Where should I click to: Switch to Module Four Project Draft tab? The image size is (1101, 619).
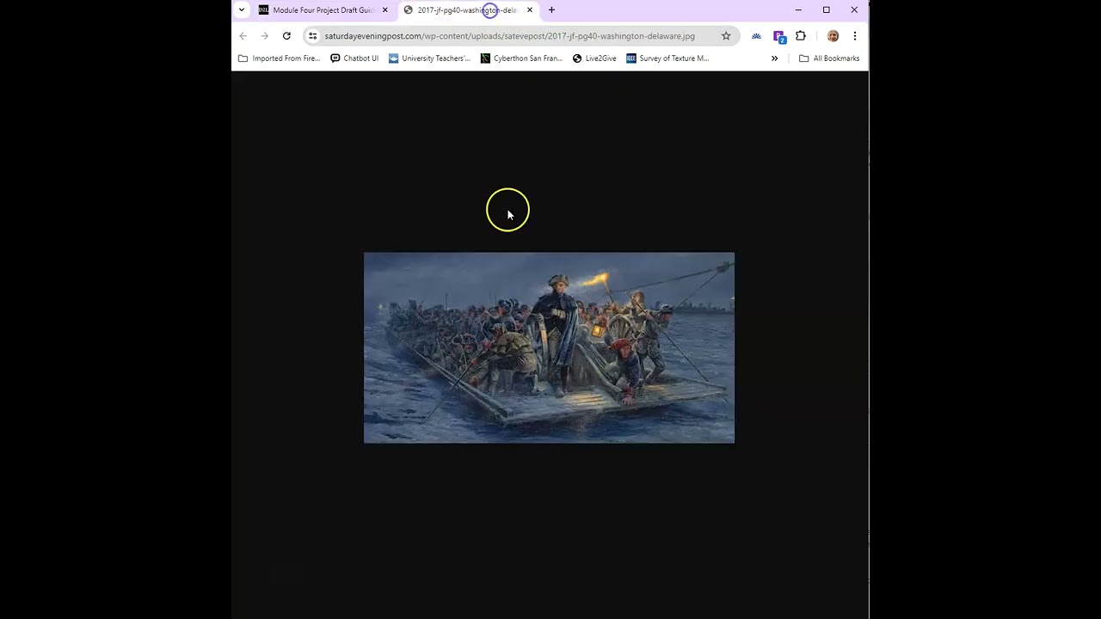323,10
